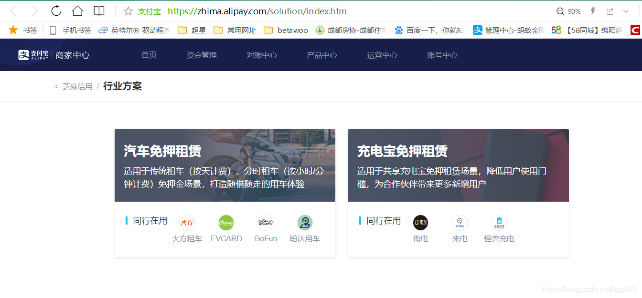The height and width of the screenshot is (298, 642).
Task: Click 同行在用 label in power bank card
Action: tap(384, 221)
